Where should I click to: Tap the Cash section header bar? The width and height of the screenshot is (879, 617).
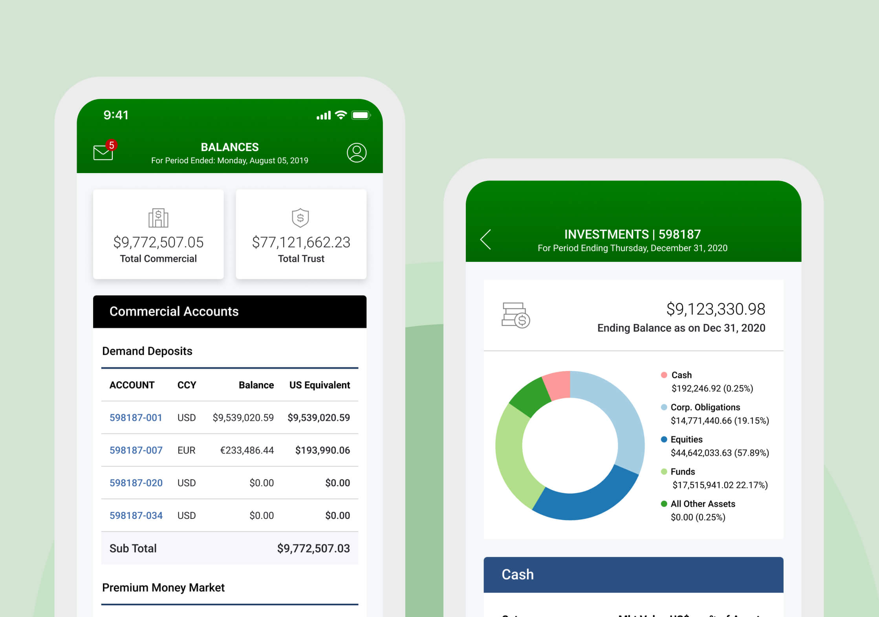click(634, 575)
